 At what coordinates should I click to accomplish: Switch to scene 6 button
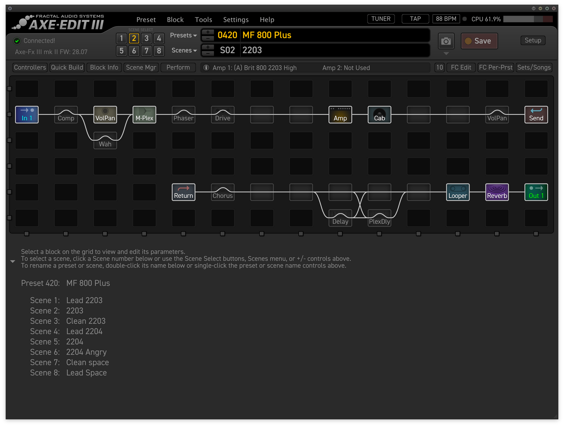(x=134, y=51)
